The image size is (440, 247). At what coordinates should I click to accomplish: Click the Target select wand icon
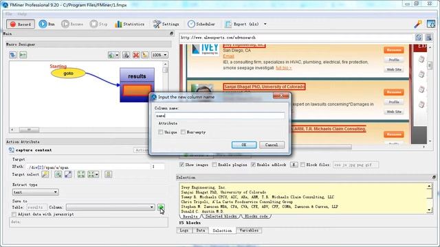click(45, 174)
